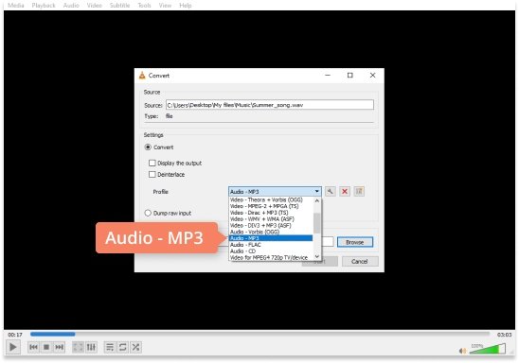This screenshot has width=519, height=363.
Task: Open the Playback menu
Action: [44, 6]
